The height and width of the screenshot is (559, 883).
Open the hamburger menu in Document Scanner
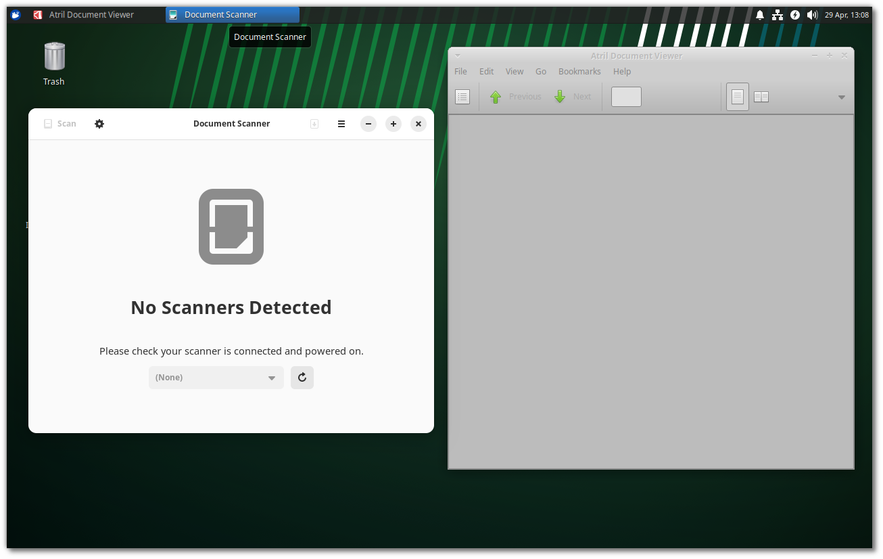[x=341, y=124]
